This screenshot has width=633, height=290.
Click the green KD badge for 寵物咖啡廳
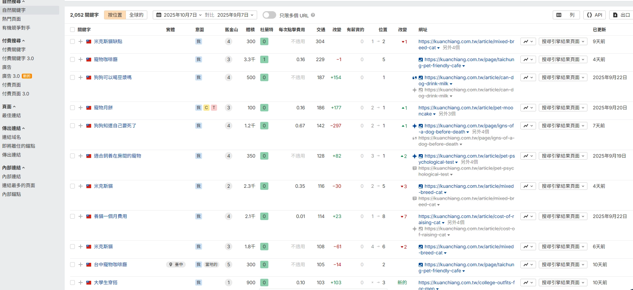point(264,59)
